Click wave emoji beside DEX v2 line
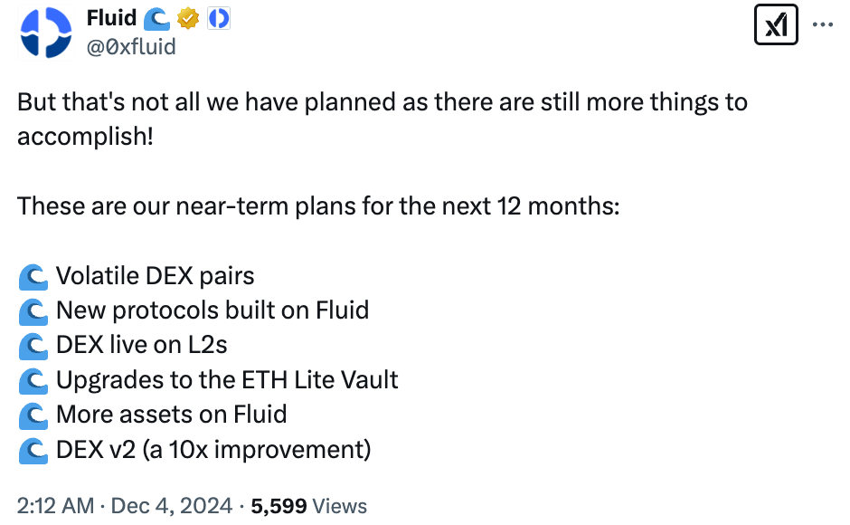 coord(33,449)
